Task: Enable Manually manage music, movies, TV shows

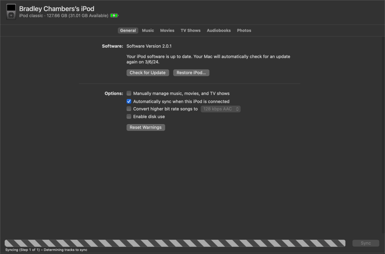Action: [129, 93]
